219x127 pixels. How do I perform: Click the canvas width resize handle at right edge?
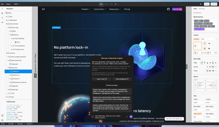(x=187, y=67)
